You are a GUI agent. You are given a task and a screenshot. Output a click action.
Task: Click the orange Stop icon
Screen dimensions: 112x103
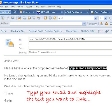55,18
